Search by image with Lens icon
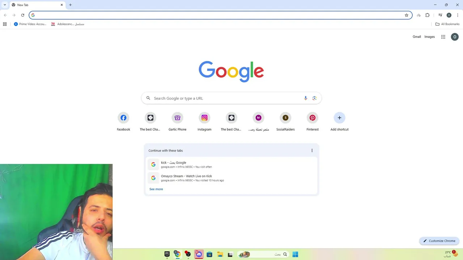Viewport: 463px width, 260px height. coord(314,98)
